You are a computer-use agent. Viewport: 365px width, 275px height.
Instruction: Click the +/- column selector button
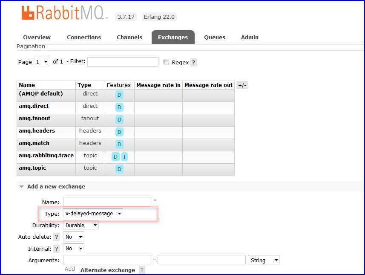point(242,85)
